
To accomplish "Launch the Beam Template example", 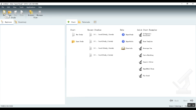I will click(146, 42).
